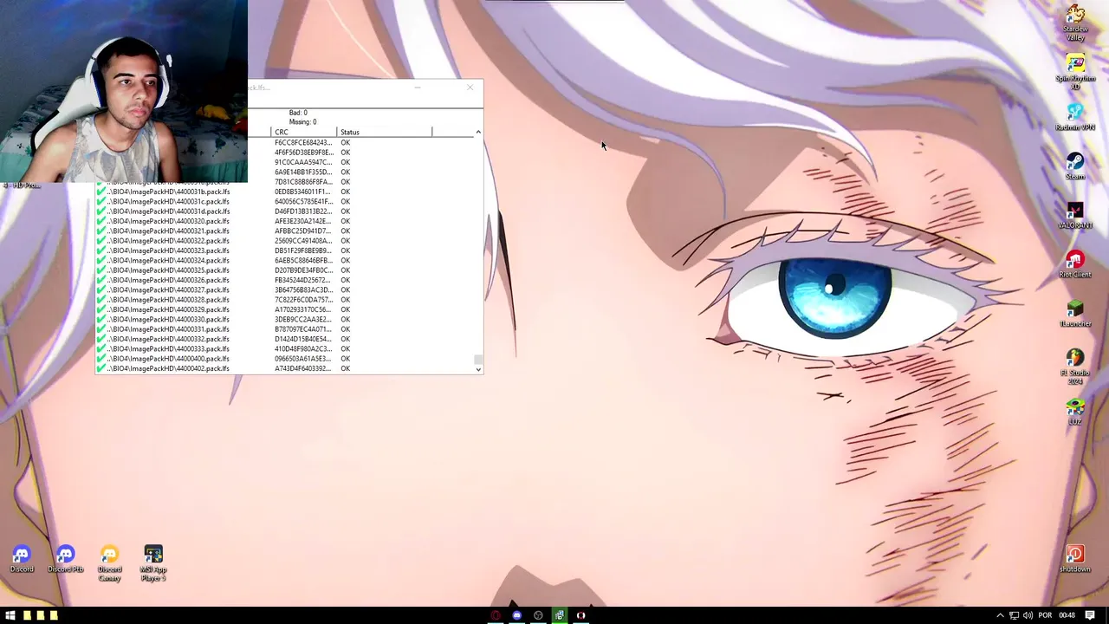Open the taskbar clock showing 00:48
Screen dimensions: 1109x624
click(1067, 615)
